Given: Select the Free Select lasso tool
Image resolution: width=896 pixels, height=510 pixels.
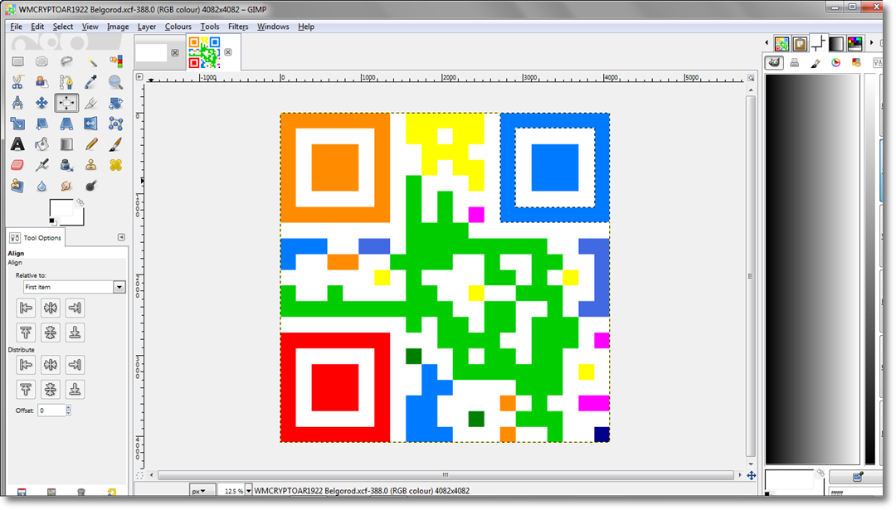Looking at the screenshot, I should tap(66, 61).
